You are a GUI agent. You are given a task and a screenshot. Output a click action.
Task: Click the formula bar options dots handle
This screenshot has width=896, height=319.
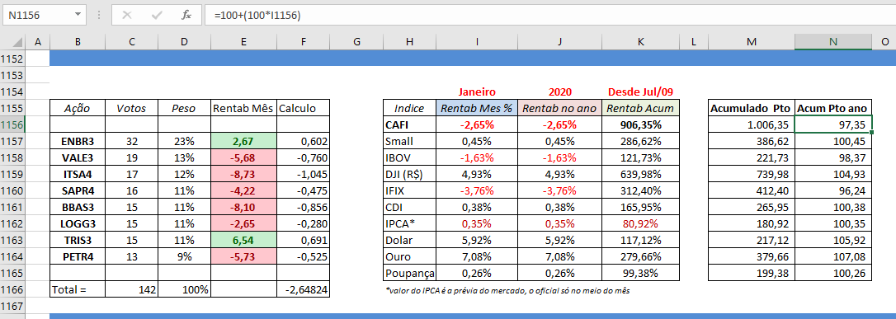click(100, 16)
